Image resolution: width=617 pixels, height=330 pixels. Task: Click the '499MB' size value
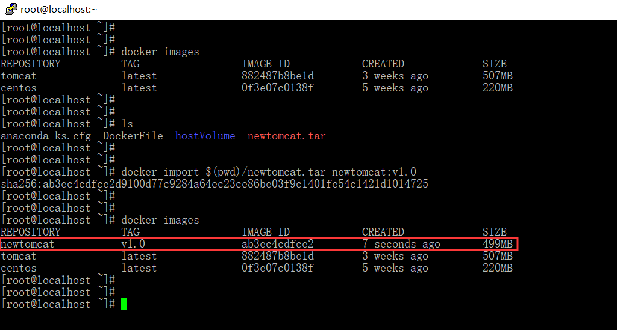pos(498,244)
